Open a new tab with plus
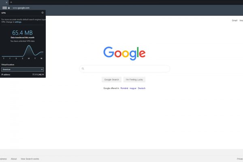The image size is (243, 162). tap(11, 2)
